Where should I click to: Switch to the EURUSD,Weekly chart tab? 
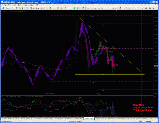tap(142, 118)
